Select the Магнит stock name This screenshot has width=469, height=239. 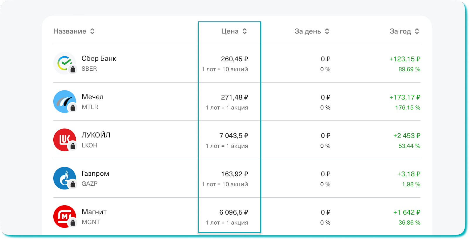(94, 212)
